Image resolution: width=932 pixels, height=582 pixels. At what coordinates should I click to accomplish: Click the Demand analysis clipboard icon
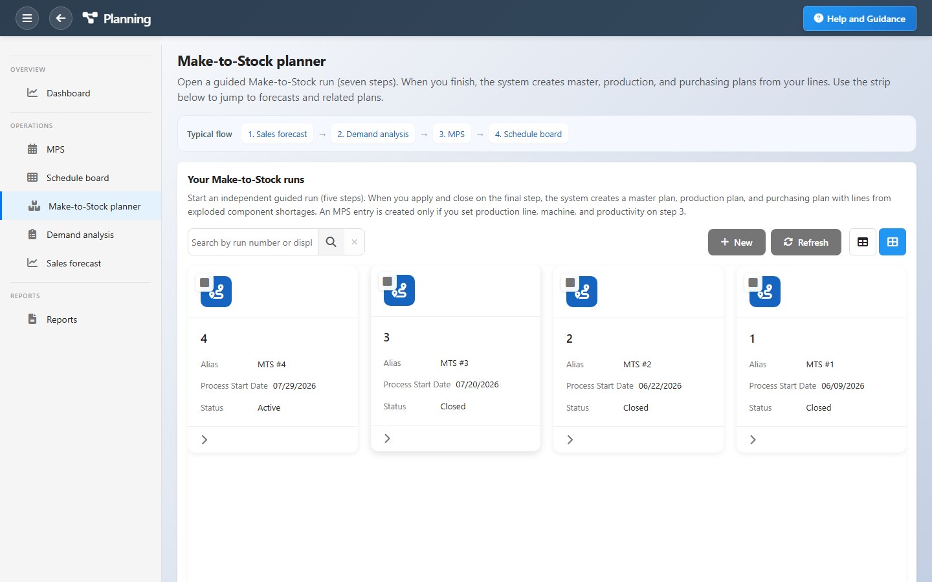tap(32, 234)
